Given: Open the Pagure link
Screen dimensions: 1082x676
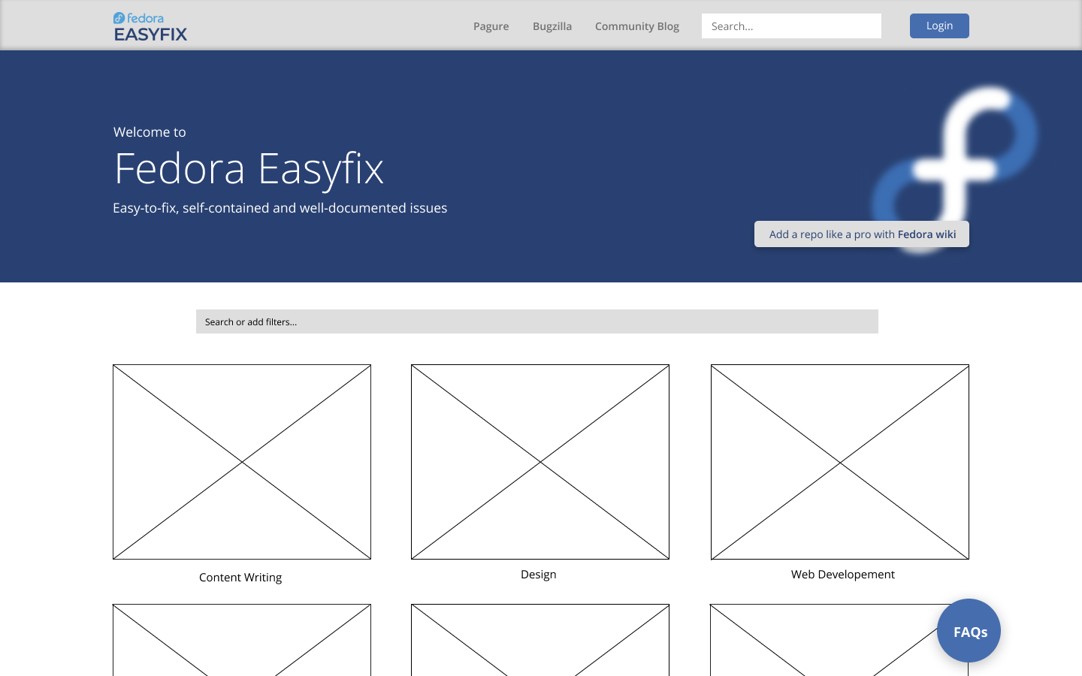Looking at the screenshot, I should [x=491, y=26].
